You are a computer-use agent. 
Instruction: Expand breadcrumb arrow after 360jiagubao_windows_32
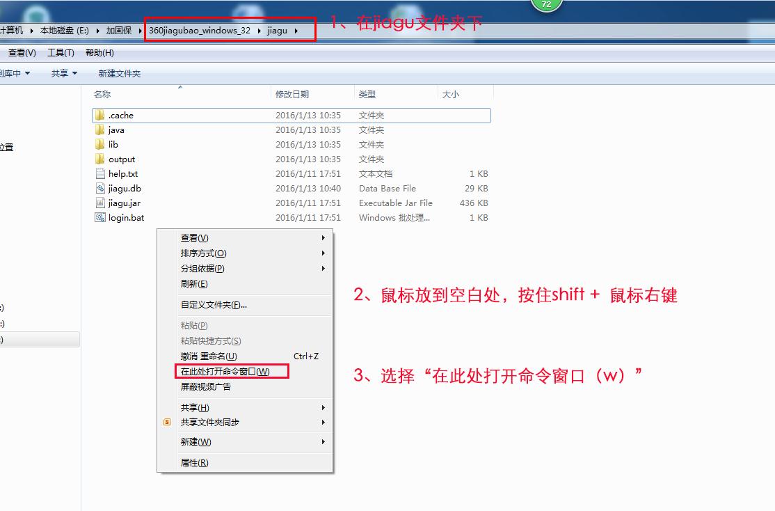[259, 31]
